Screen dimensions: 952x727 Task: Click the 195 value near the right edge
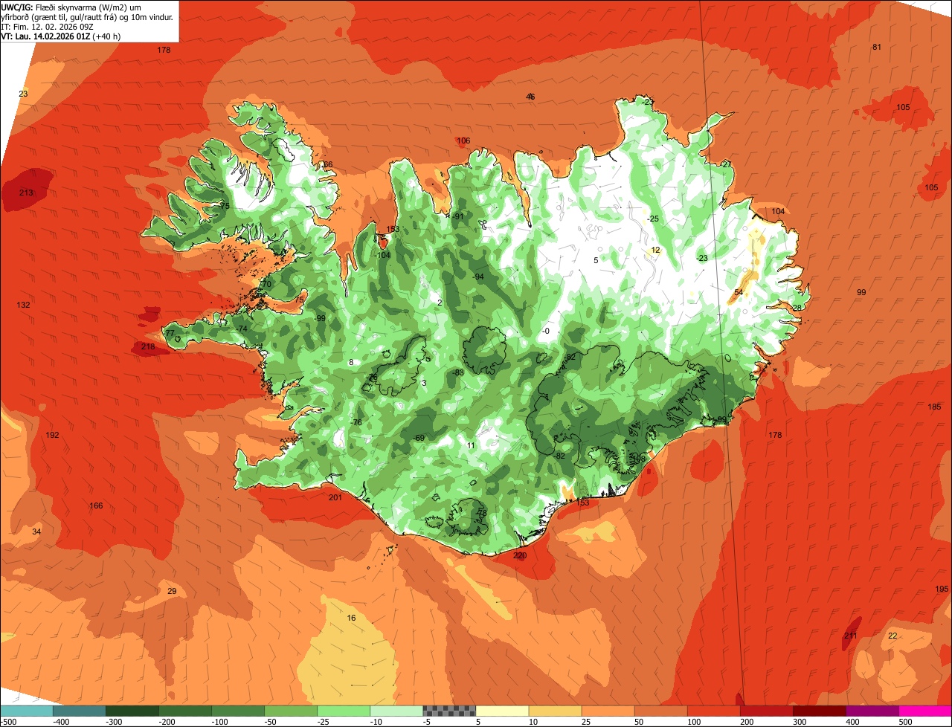tap(942, 588)
